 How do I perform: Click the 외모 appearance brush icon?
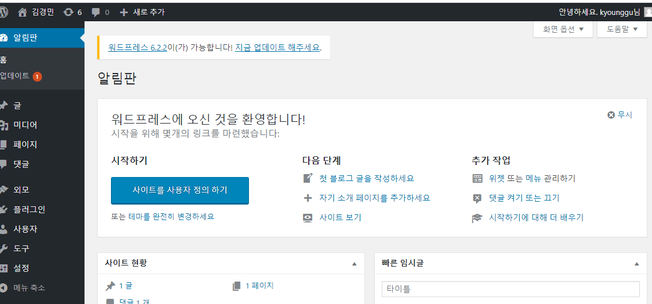click(x=4, y=190)
